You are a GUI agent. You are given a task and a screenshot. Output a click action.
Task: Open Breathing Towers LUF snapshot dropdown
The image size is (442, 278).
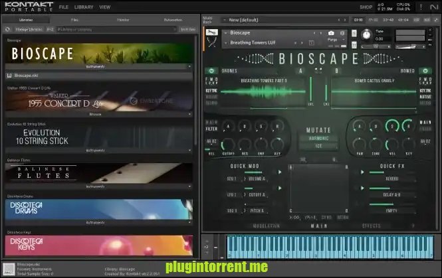point(226,42)
